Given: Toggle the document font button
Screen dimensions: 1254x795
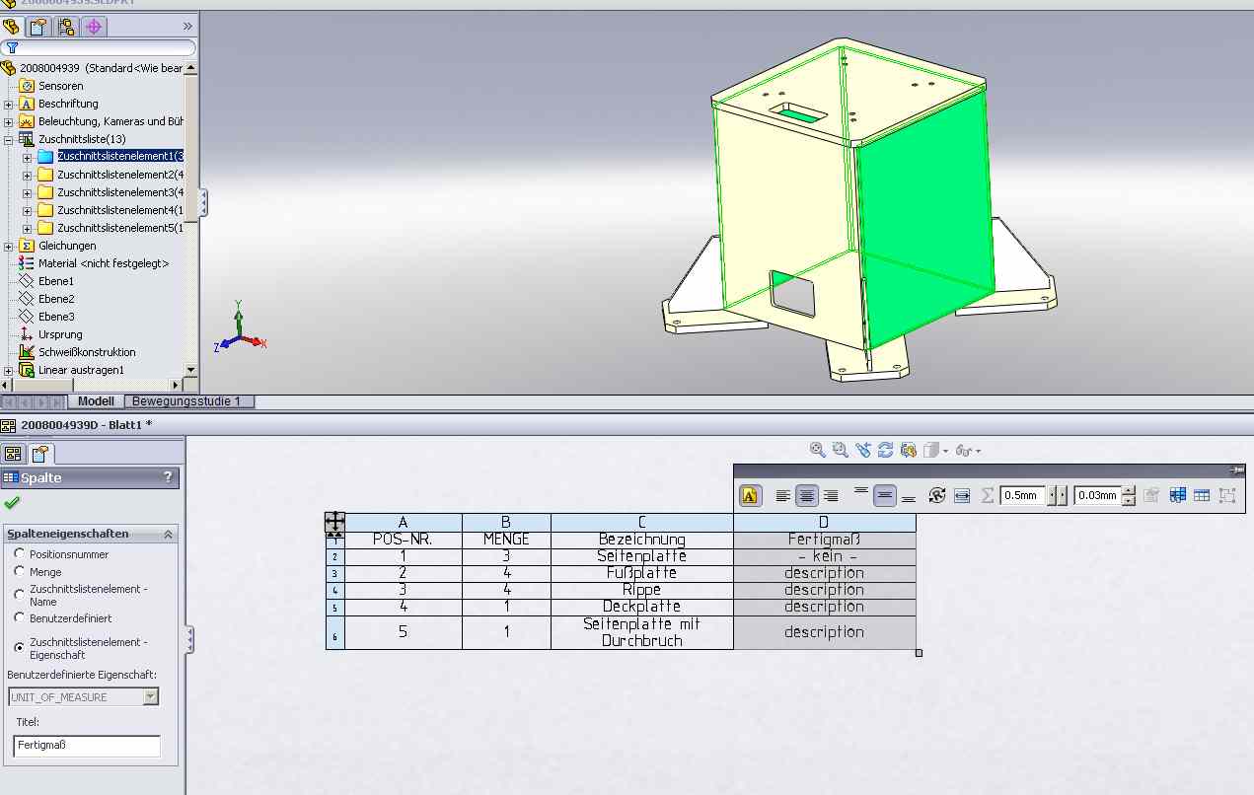Looking at the screenshot, I should (750, 496).
